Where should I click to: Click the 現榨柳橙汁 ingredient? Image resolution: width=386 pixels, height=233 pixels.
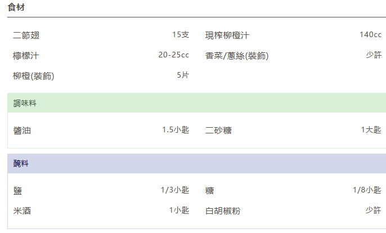[x=227, y=35]
